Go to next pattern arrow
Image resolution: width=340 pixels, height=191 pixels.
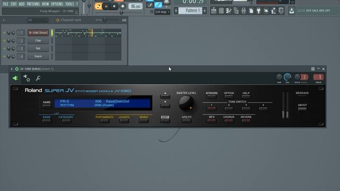coord(205,11)
